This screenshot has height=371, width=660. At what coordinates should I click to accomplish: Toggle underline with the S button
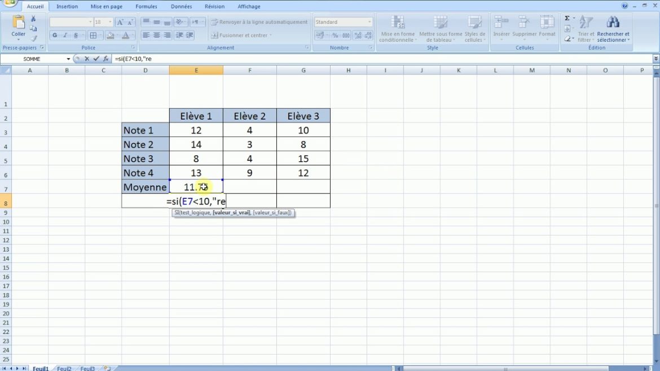pos(75,35)
